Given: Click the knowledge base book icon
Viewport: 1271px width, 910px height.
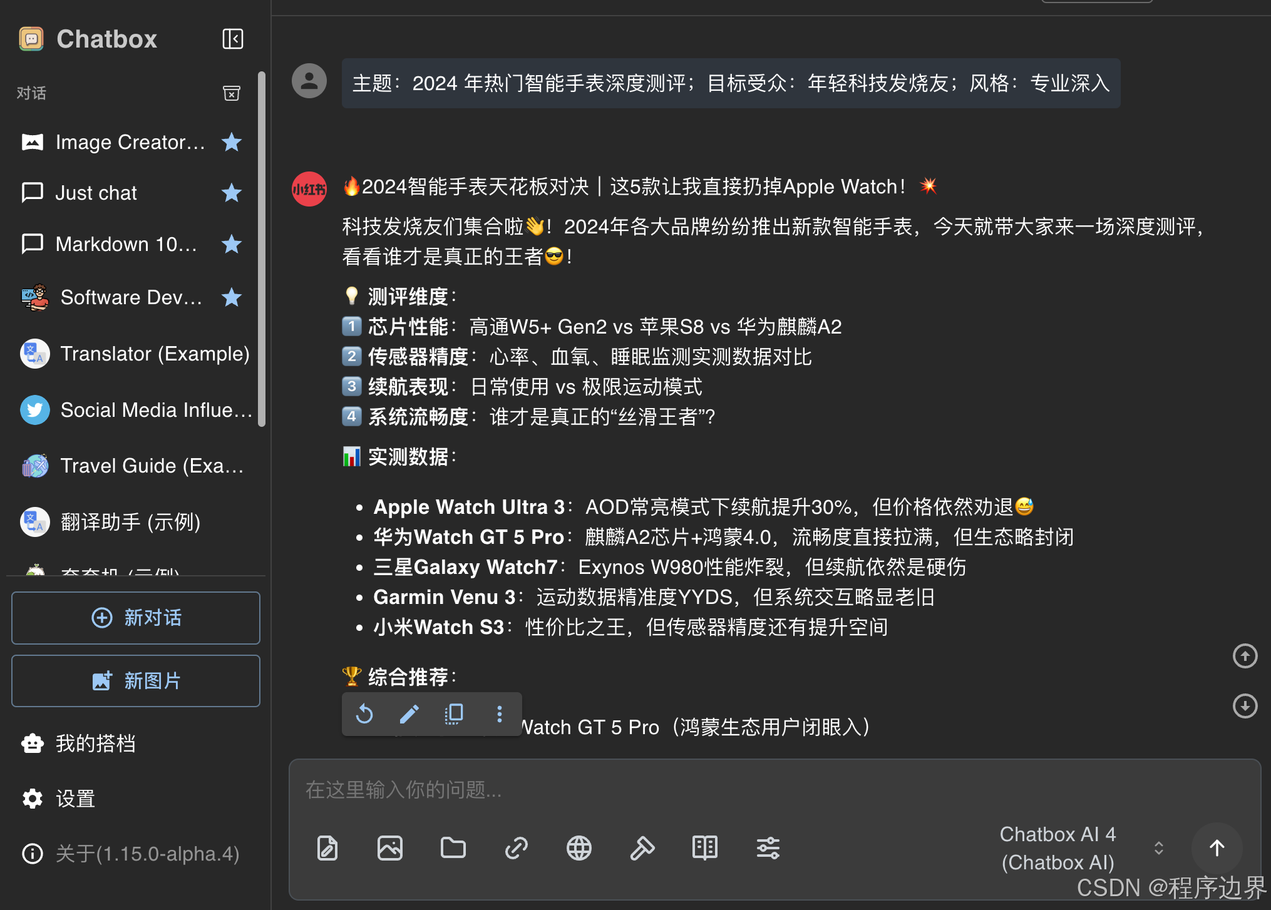Looking at the screenshot, I should tap(705, 848).
